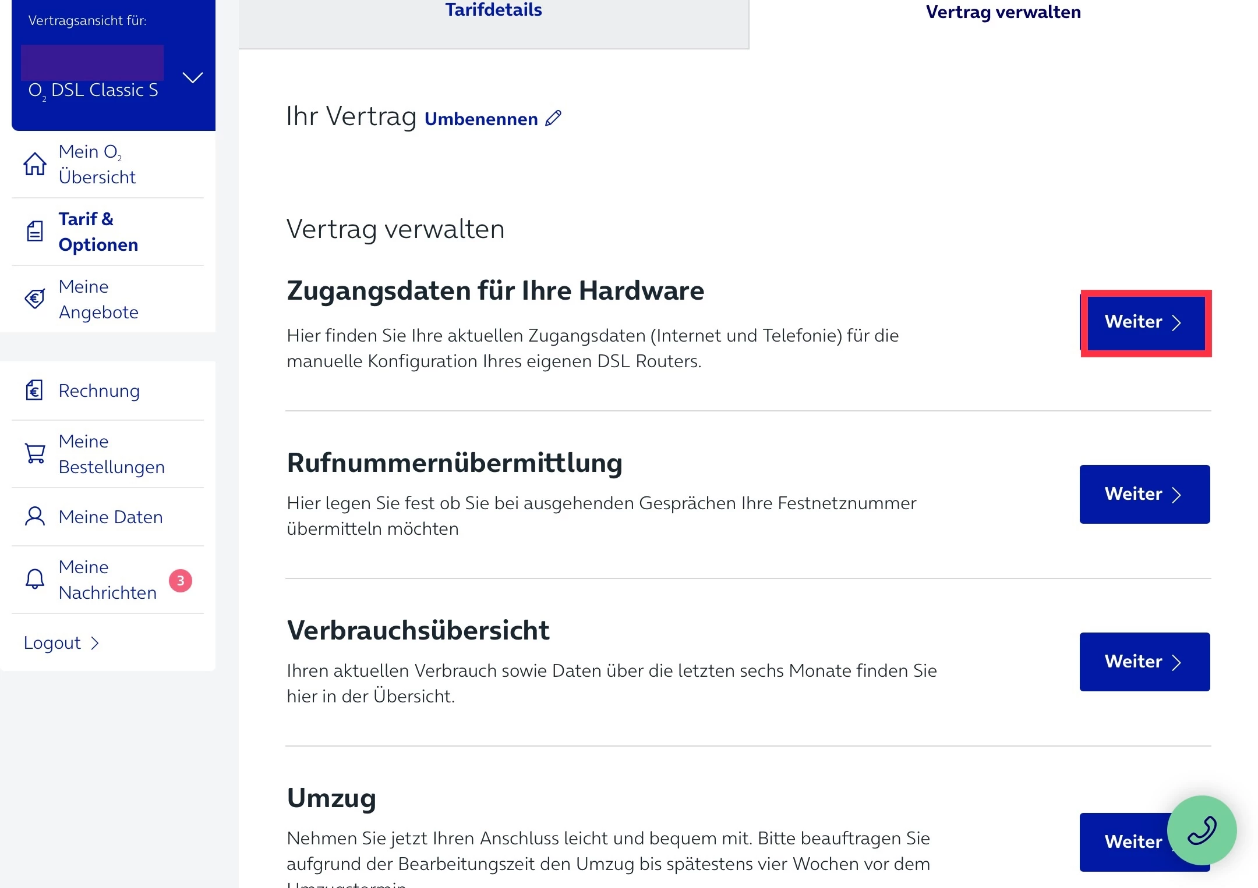Click Weiter for Verbrauchsübersicht
Viewport: 1258px width, 888px height.
(1144, 662)
